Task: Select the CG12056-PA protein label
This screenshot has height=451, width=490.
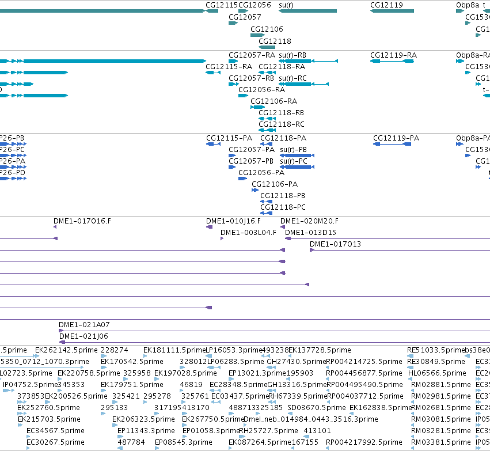Action: pos(261,173)
